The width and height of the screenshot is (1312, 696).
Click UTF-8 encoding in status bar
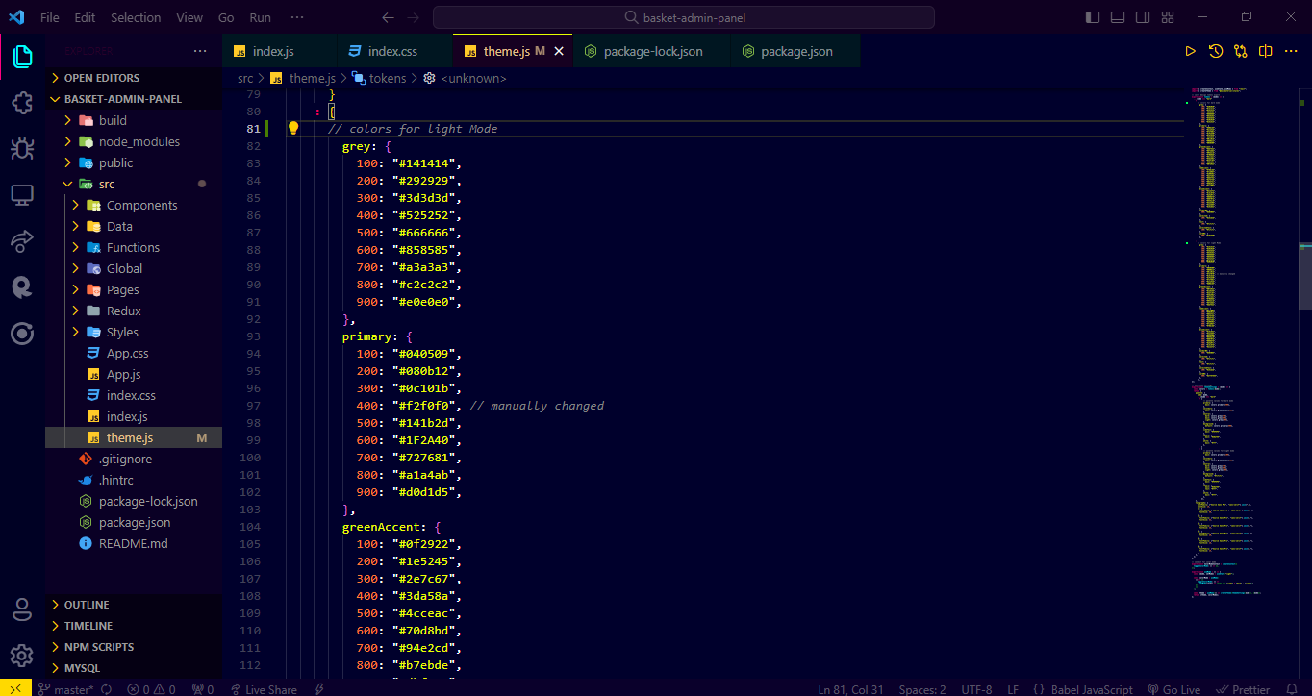[x=975, y=689]
